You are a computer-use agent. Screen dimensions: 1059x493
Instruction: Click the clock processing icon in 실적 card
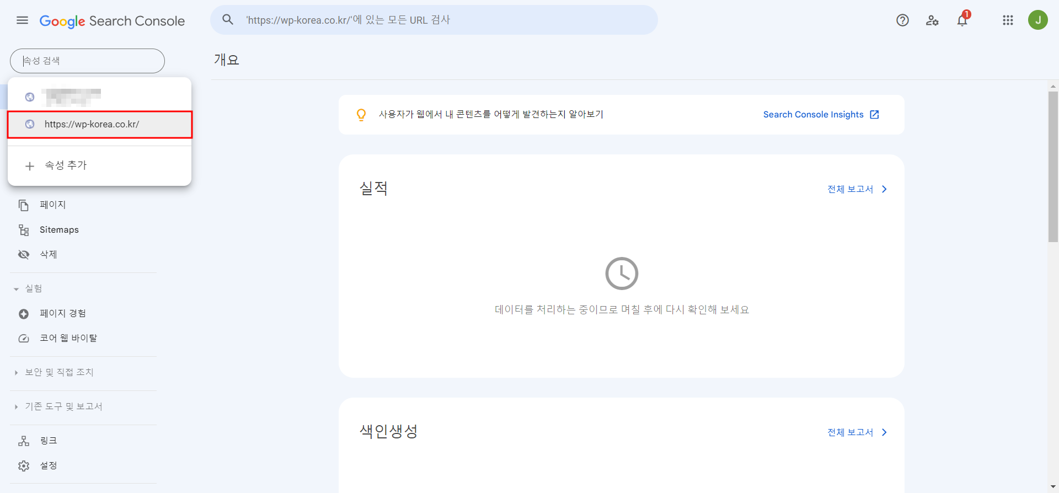(x=622, y=274)
